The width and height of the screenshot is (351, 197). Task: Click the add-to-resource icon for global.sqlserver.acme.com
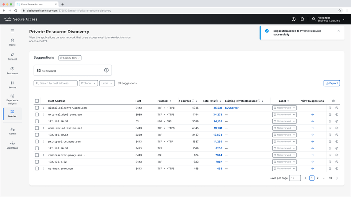click(x=330, y=108)
